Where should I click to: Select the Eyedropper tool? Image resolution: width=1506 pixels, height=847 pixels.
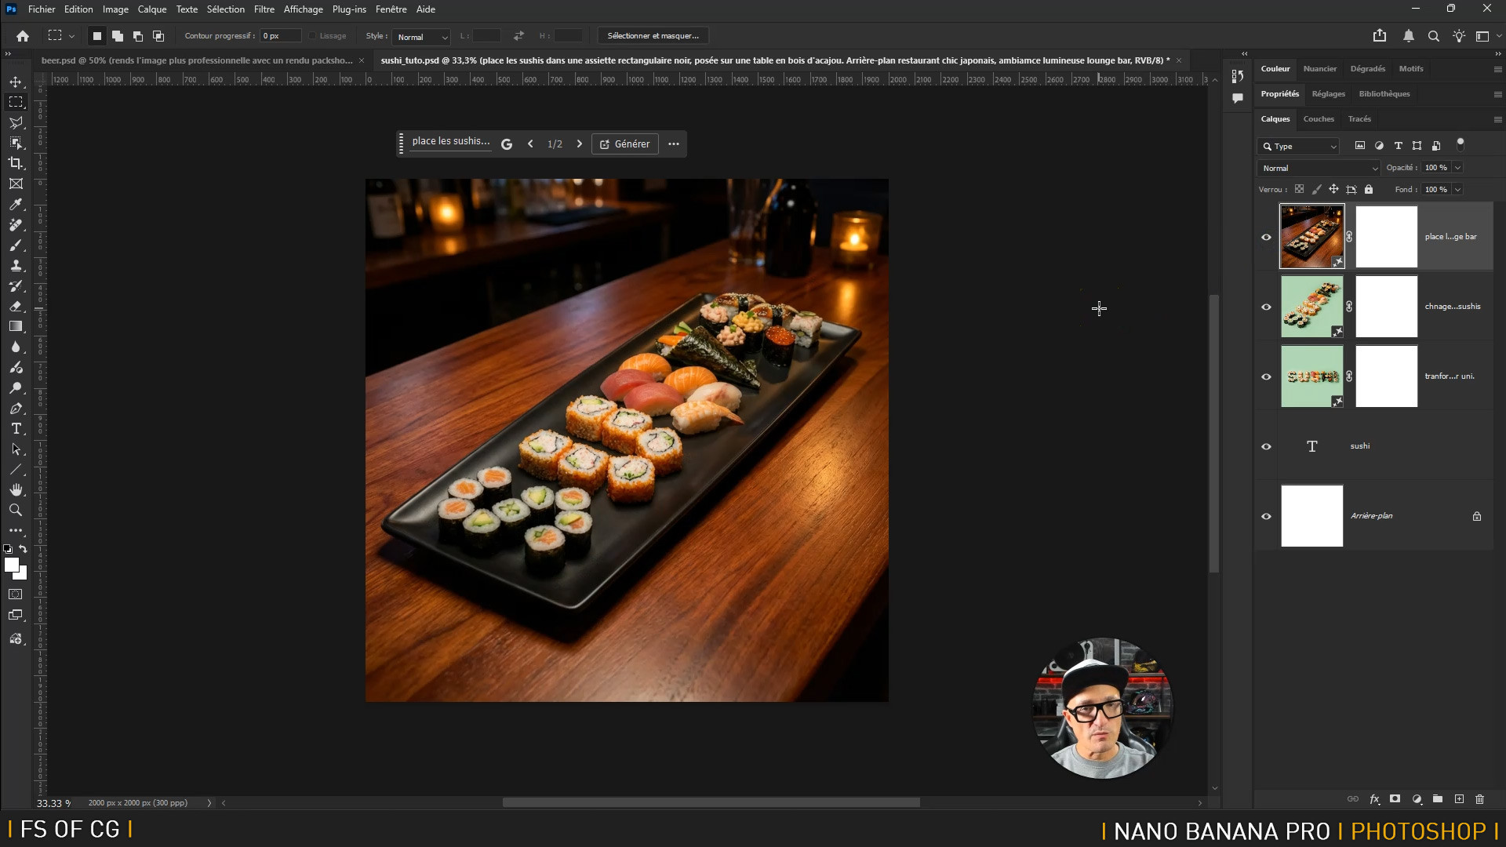click(16, 205)
